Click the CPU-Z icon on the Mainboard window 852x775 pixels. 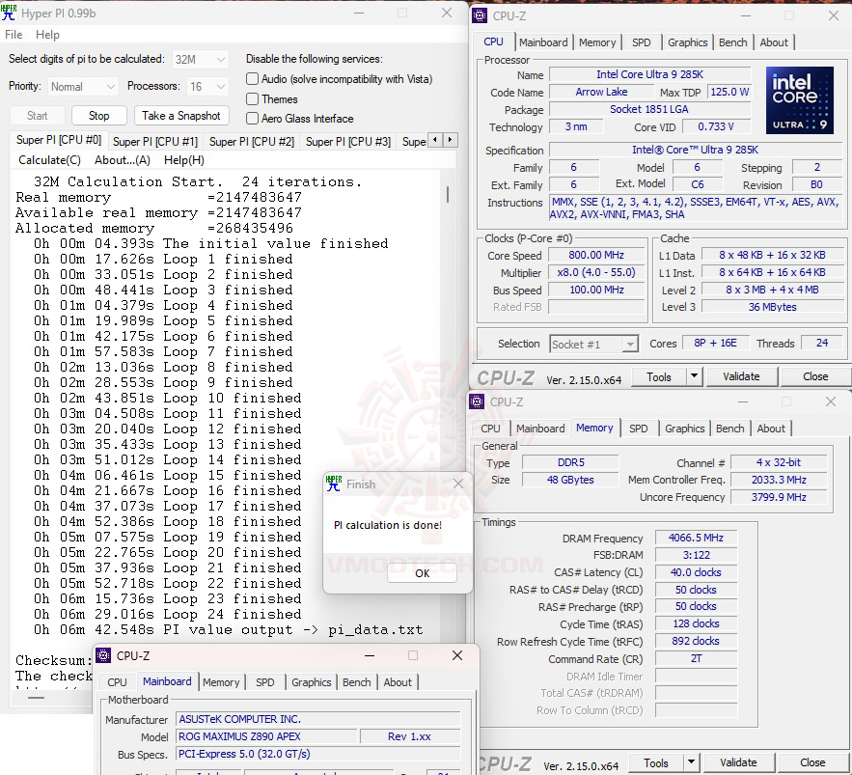point(103,655)
